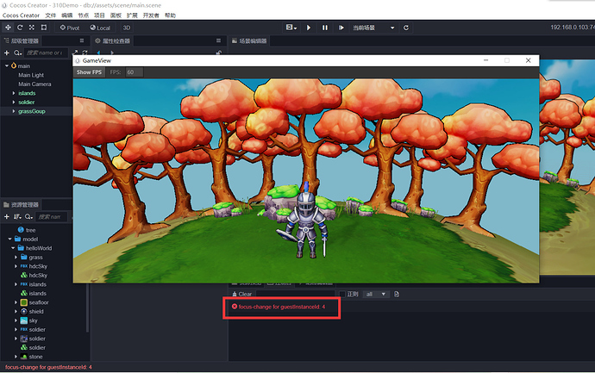Toggle the 3D view mode button
Screen dimensions: 595x373
click(127, 28)
